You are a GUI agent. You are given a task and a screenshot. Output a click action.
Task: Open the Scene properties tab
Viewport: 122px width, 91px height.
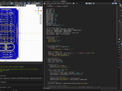119,52
